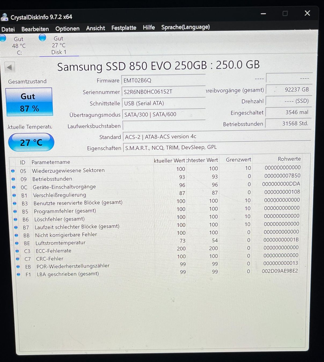
Task: Click the status dot for Nicht korrigierbare Fehler
Action: pos(17,235)
